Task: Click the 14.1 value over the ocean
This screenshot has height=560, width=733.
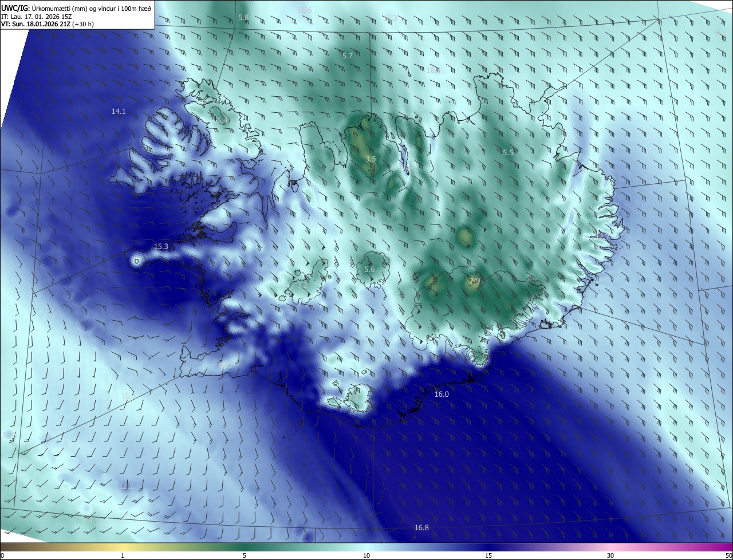Action: (x=119, y=112)
